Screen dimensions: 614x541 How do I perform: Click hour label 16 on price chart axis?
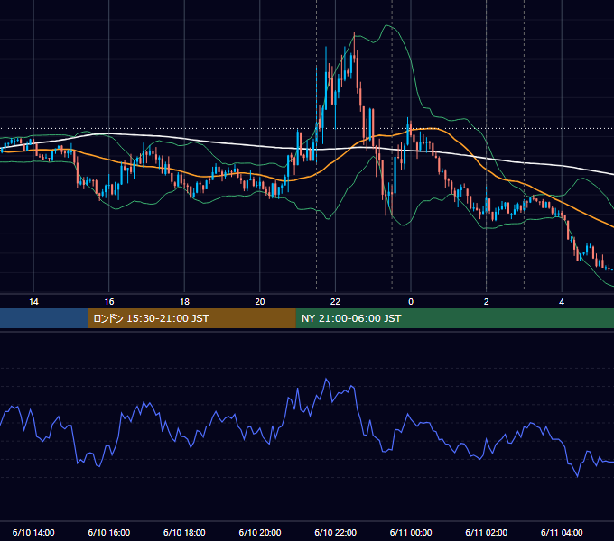tap(109, 302)
